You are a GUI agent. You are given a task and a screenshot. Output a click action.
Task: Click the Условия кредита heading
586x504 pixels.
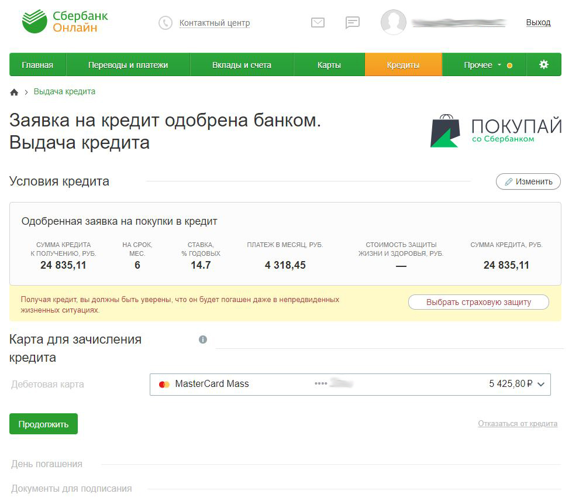pos(59,181)
